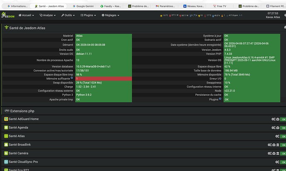Switch to the Free TV browser tab

(220, 6)
